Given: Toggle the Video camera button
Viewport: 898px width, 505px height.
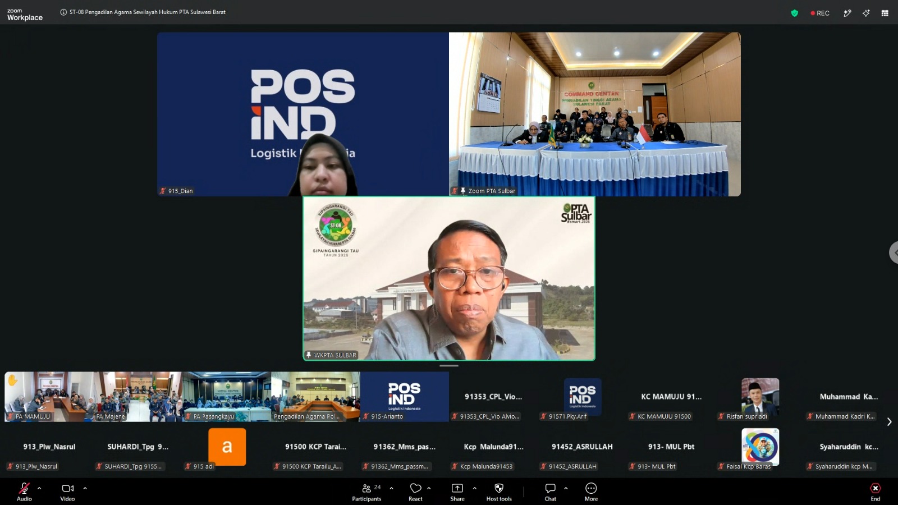Looking at the screenshot, I should pos(67,492).
